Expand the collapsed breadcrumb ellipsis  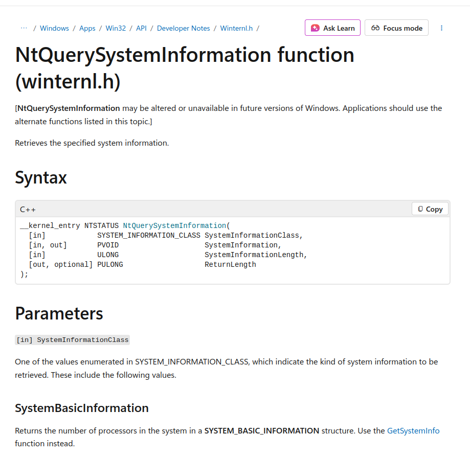tap(24, 28)
